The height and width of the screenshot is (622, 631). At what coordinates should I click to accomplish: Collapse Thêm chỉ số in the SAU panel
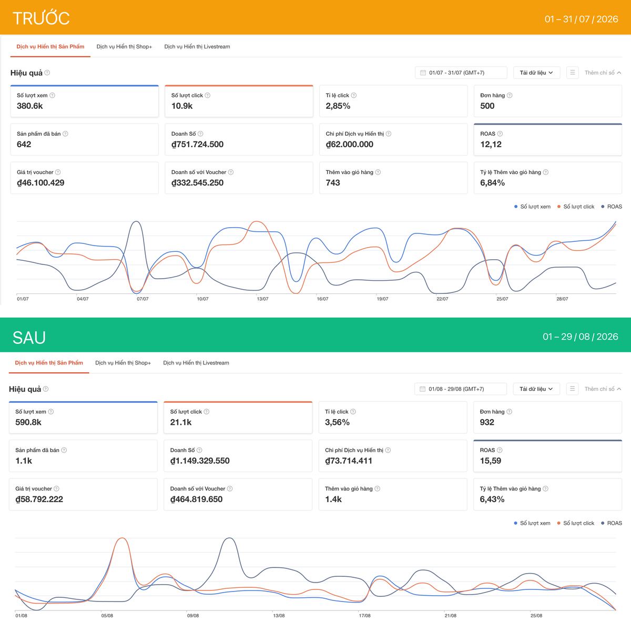(603, 389)
